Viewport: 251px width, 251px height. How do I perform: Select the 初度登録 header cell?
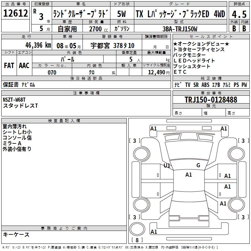tap(42, 4)
